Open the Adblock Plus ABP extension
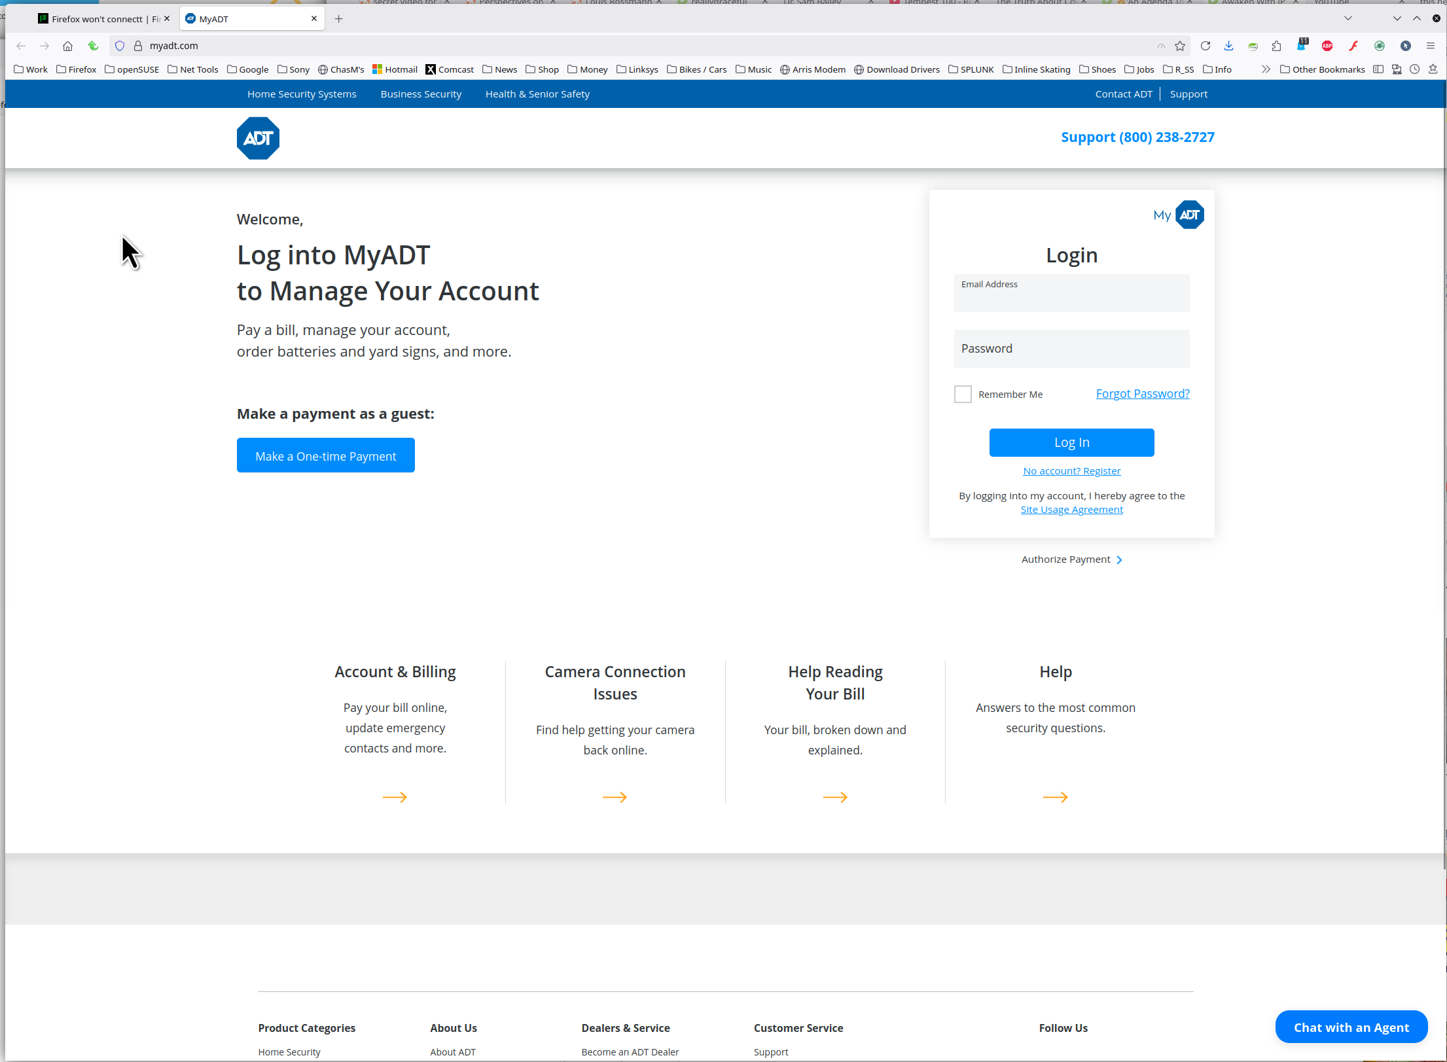1447x1062 pixels. (1327, 46)
